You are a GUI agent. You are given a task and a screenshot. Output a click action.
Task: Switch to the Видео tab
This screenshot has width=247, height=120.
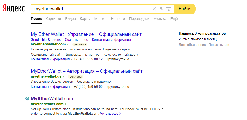pyautogui.click(x=70, y=19)
